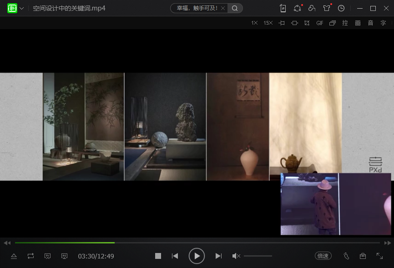Open the toolbox icon in the control bar

(x=363, y=256)
